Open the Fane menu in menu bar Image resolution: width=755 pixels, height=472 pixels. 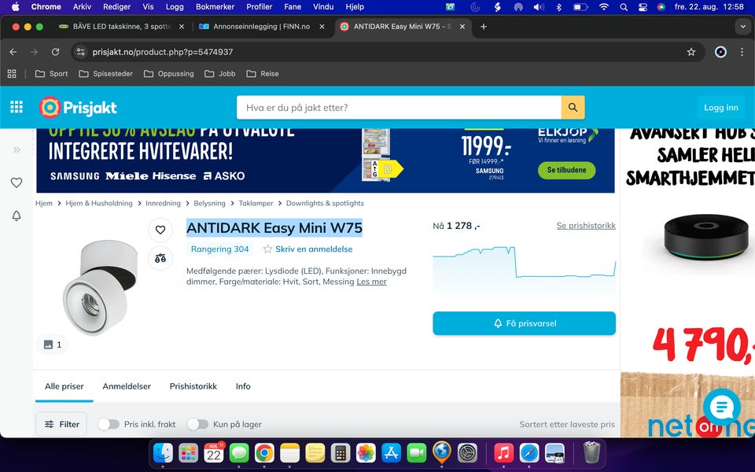pyautogui.click(x=293, y=7)
